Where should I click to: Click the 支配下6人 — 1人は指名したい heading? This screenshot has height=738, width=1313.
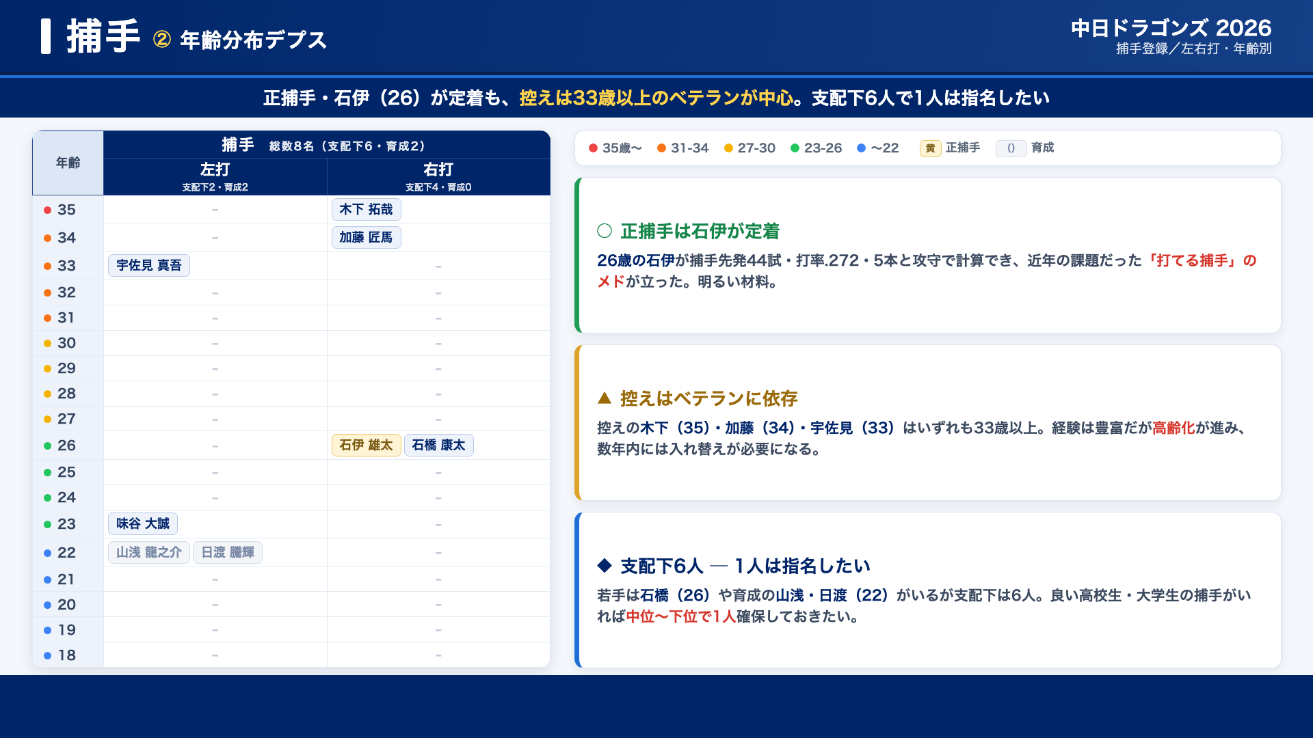point(745,566)
